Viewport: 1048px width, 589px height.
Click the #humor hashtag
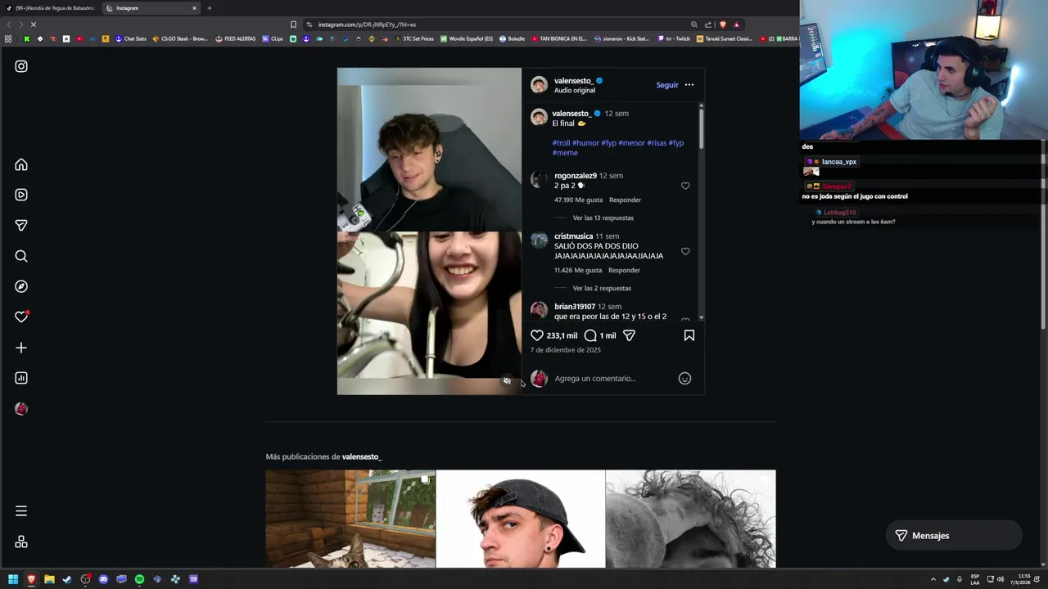click(585, 143)
